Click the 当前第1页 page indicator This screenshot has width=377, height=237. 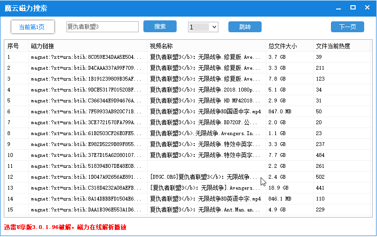[32, 27]
